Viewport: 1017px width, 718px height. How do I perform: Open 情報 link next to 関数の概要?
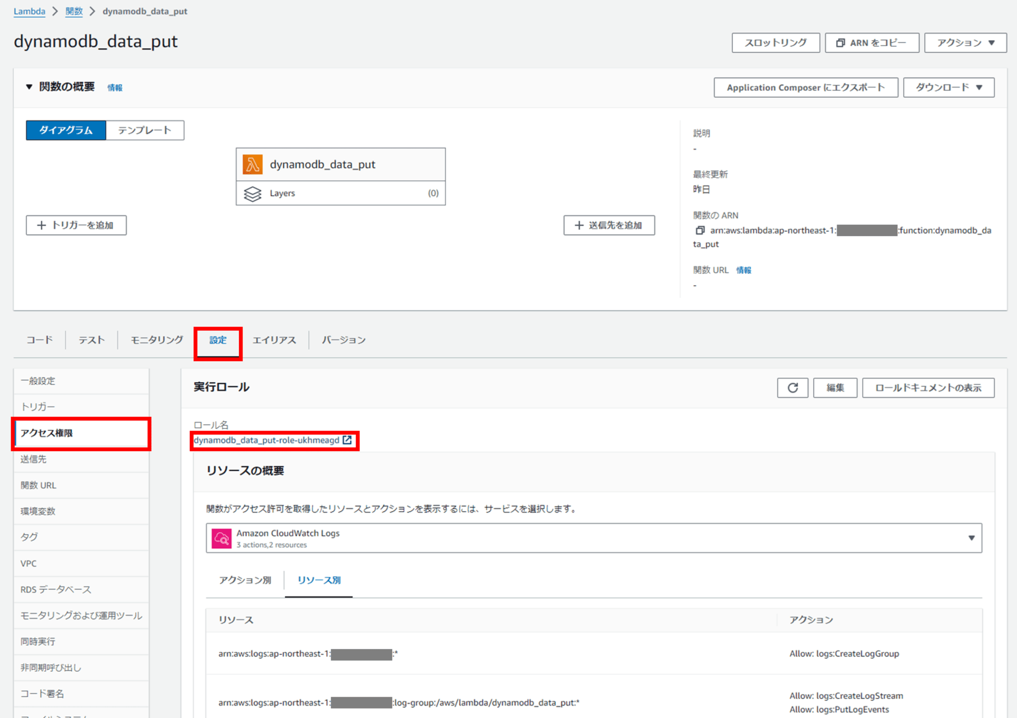click(x=115, y=87)
